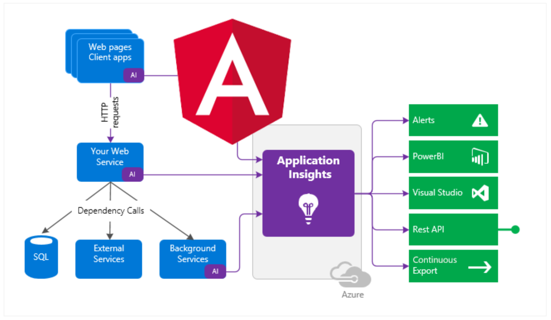551x320 pixels.
Task: Click the Visual Studio green tile
Action: 453,193
